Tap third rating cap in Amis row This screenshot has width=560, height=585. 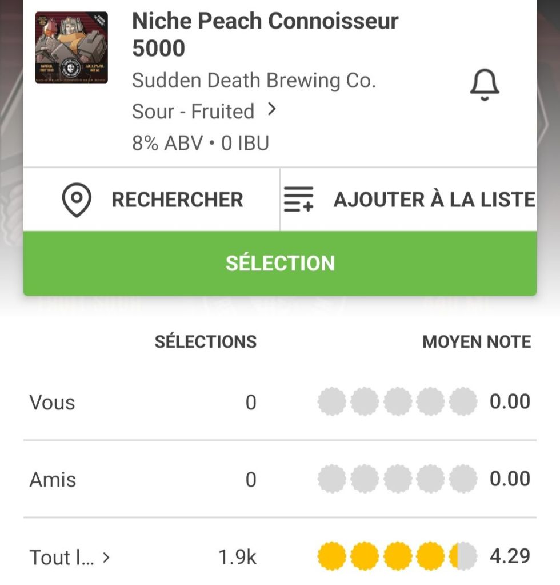397,479
